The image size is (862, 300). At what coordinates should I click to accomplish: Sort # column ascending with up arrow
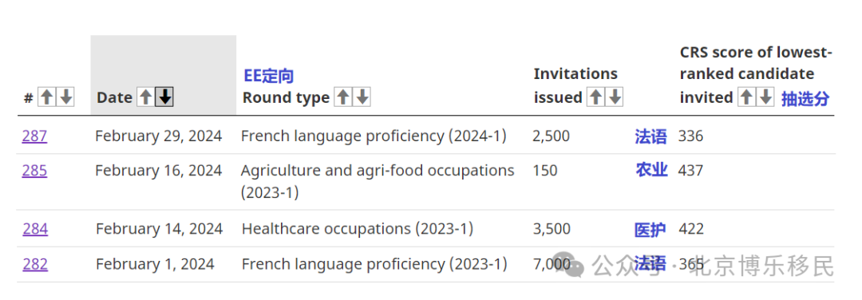coord(47,97)
